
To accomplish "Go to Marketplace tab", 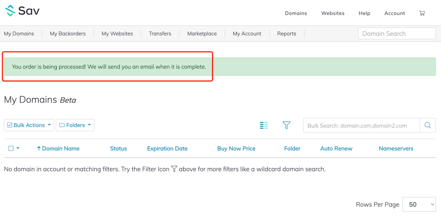I will (202, 34).
